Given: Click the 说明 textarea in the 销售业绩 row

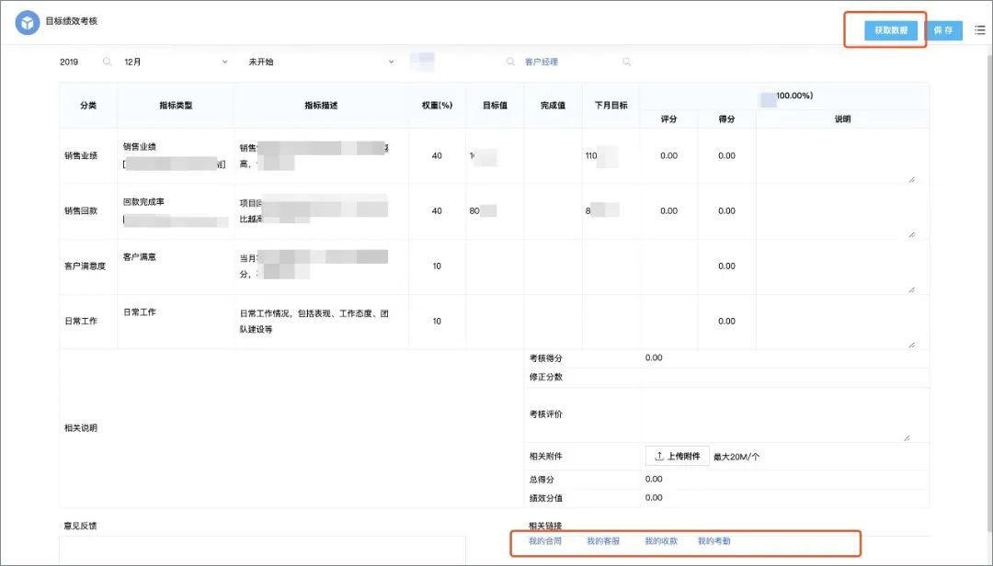Looking at the screenshot, I should tap(841, 156).
